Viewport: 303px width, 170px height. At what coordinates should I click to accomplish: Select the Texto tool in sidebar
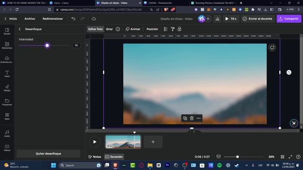coord(7,74)
